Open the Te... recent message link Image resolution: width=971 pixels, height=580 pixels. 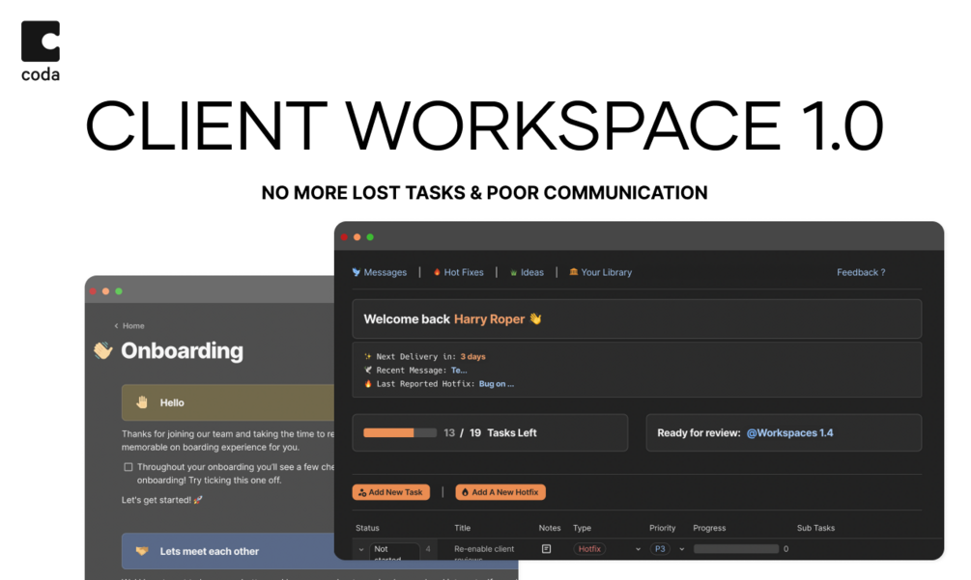pos(459,371)
